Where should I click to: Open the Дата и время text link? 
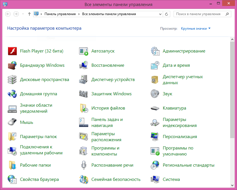pos(176,65)
